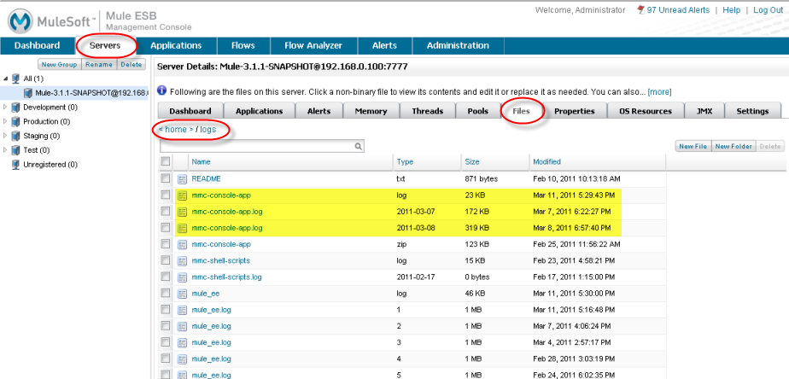The image size is (789, 379).
Task: Click the blue info icon above tabs
Action: [162, 90]
